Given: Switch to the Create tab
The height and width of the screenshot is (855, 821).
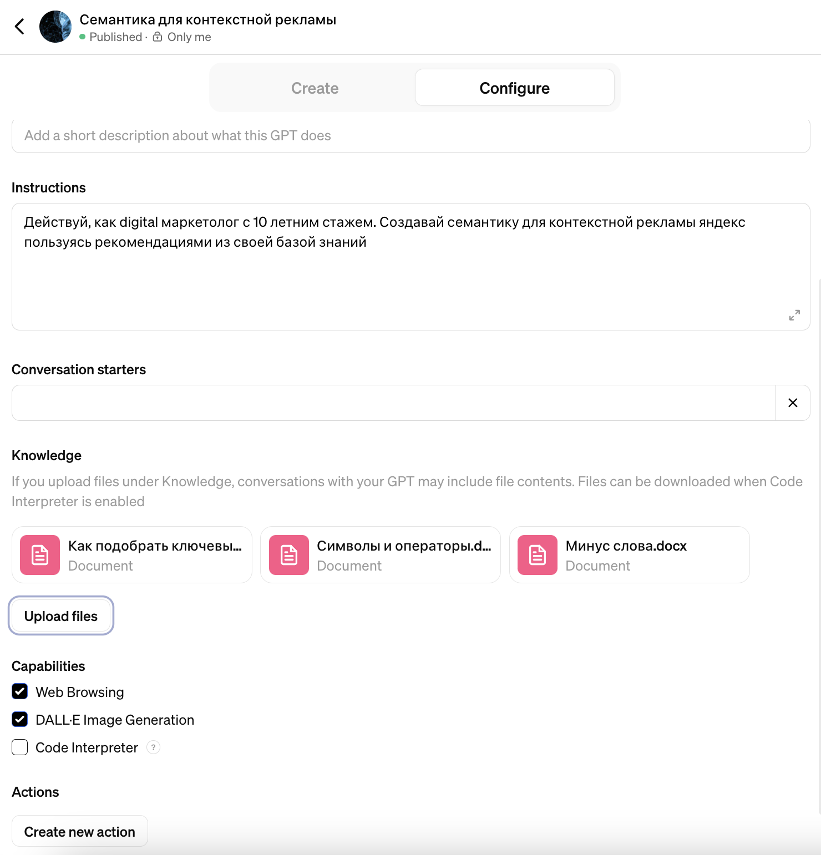Looking at the screenshot, I should tap(315, 88).
